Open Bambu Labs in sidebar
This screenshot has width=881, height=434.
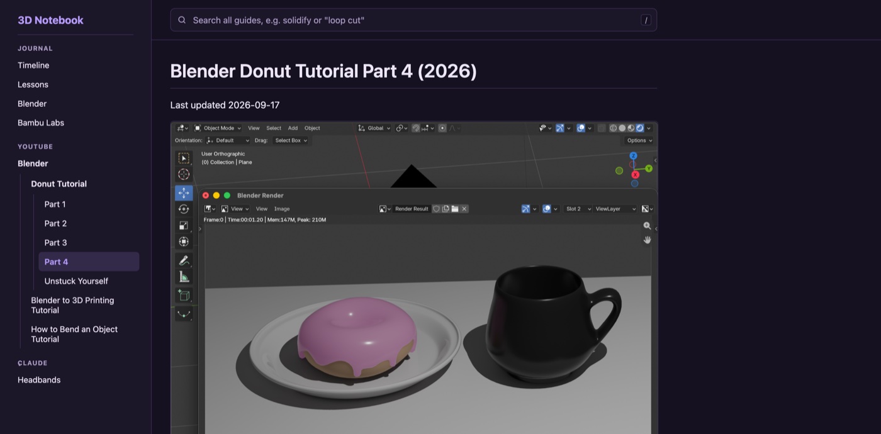(41, 123)
